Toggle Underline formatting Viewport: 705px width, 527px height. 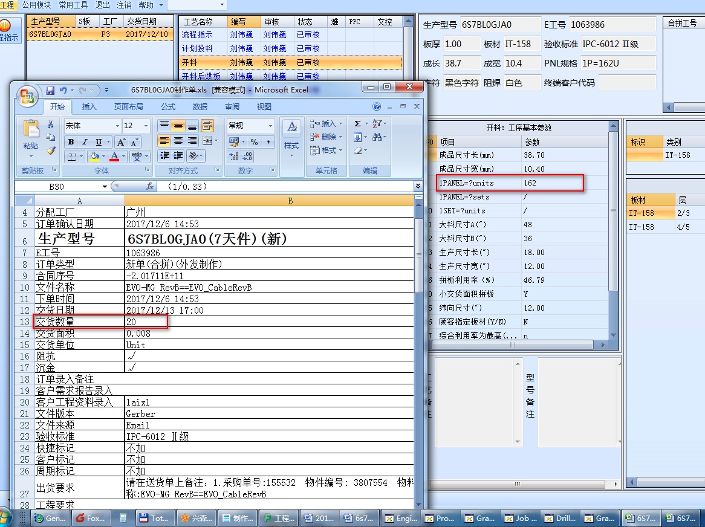(x=99, y=142)
